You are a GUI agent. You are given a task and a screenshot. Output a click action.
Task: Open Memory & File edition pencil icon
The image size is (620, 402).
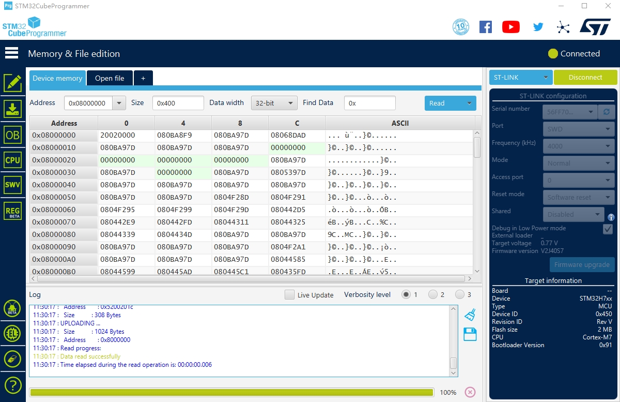(x=13, y=83)
